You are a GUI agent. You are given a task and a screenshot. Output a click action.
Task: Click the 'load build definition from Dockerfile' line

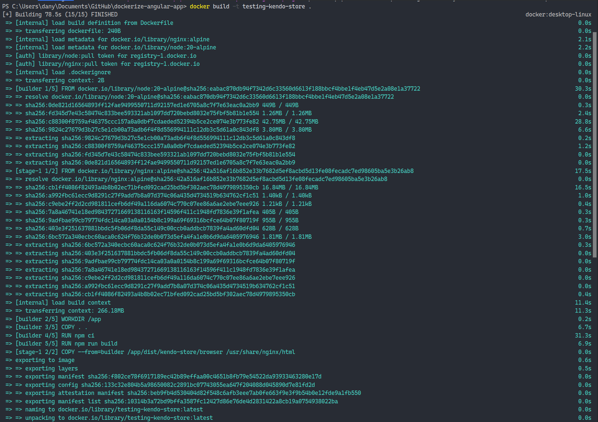[x=94, y=23]
